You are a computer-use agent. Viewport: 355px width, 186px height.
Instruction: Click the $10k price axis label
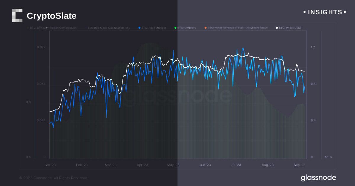pyautogui.click(x=328, y=157)
